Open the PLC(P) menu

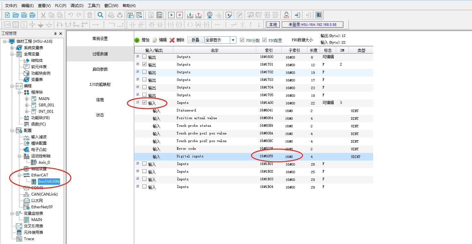(x=60, y=6)
